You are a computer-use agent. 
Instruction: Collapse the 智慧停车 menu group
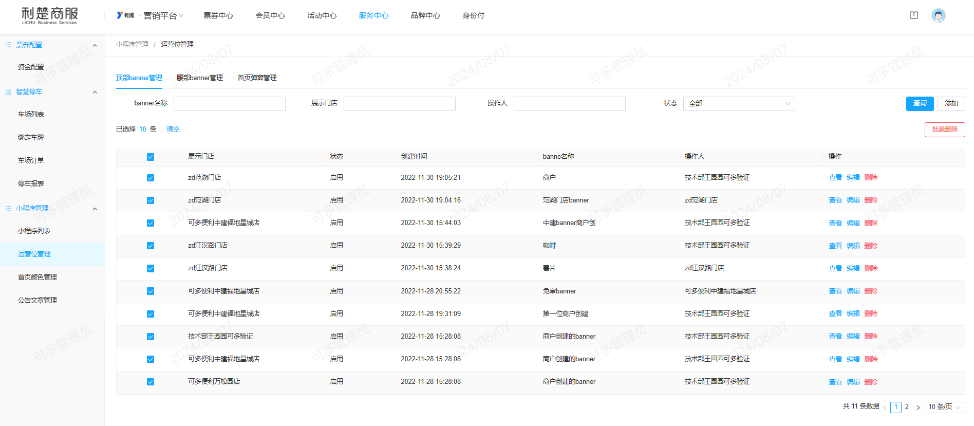click(95, 92)
